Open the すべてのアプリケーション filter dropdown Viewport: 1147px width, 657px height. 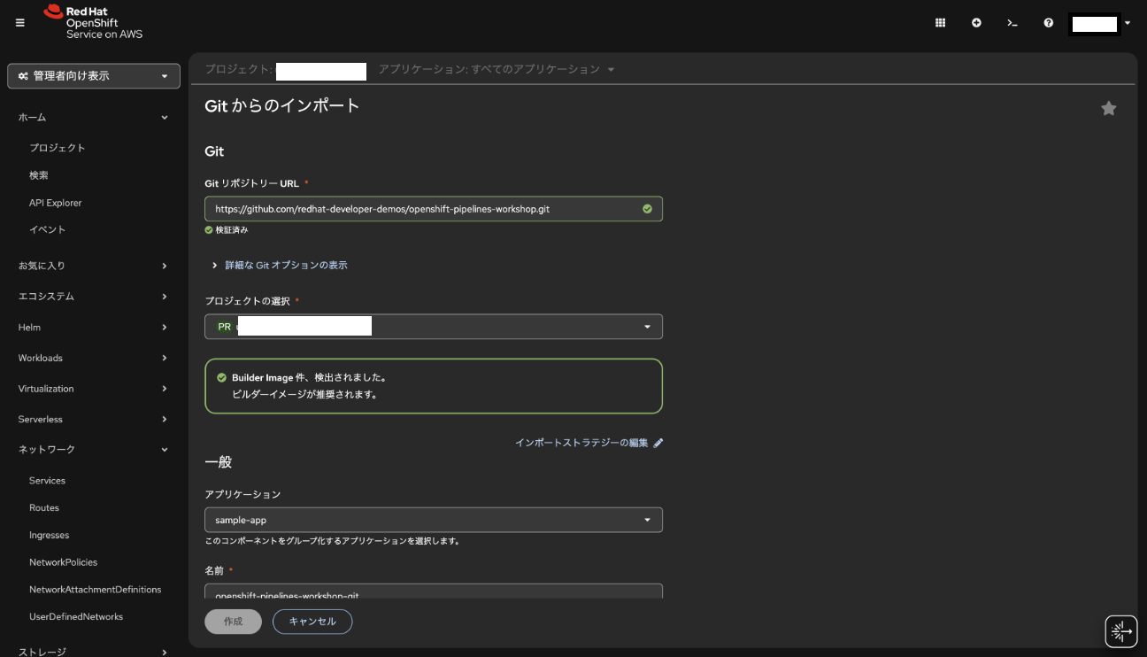(496, 69)
